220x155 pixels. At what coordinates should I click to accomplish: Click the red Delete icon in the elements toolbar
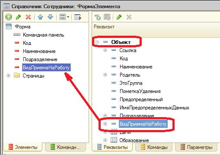click(28, 17)
